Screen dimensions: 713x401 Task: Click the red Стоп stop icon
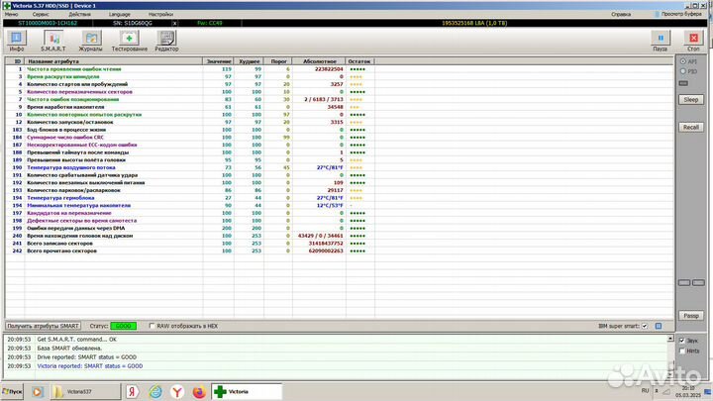(693, 40)
